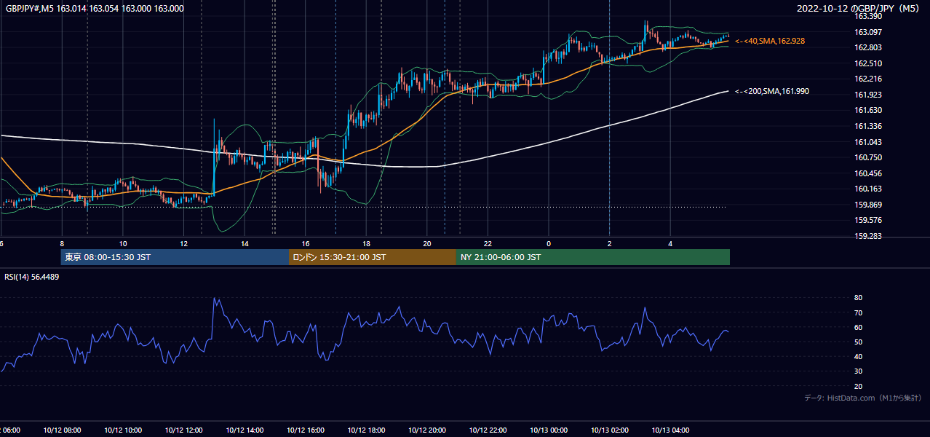Click RSI scale value 20 on right axis
Image resolution: width=930 pixels, height=437 pixels.
[x=858, y=386]
